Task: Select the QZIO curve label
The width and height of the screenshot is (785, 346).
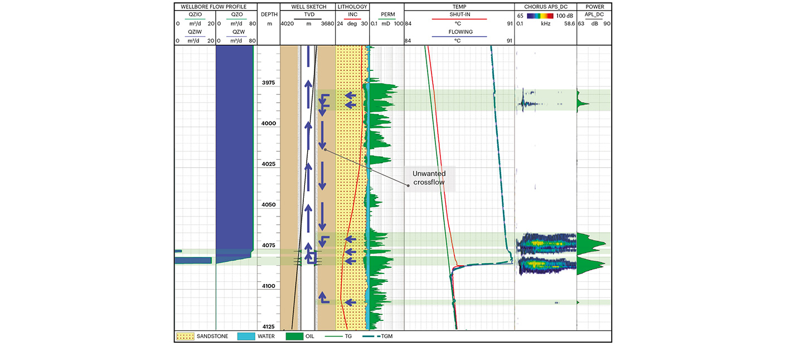Action: click(195, 15)
